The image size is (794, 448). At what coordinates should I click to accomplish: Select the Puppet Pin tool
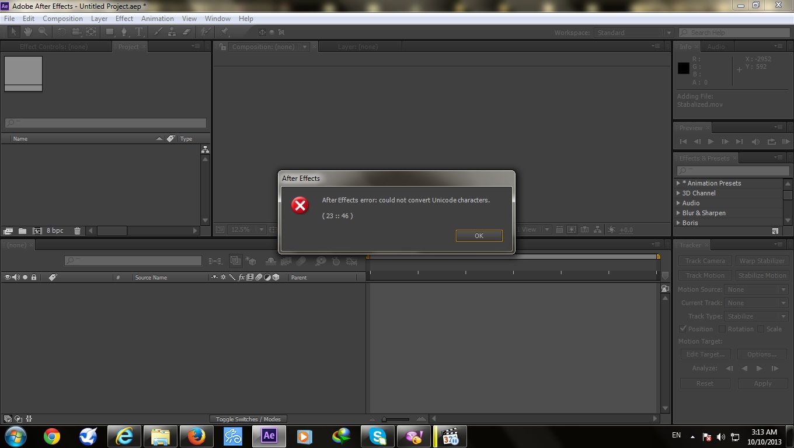click(224, 32)
